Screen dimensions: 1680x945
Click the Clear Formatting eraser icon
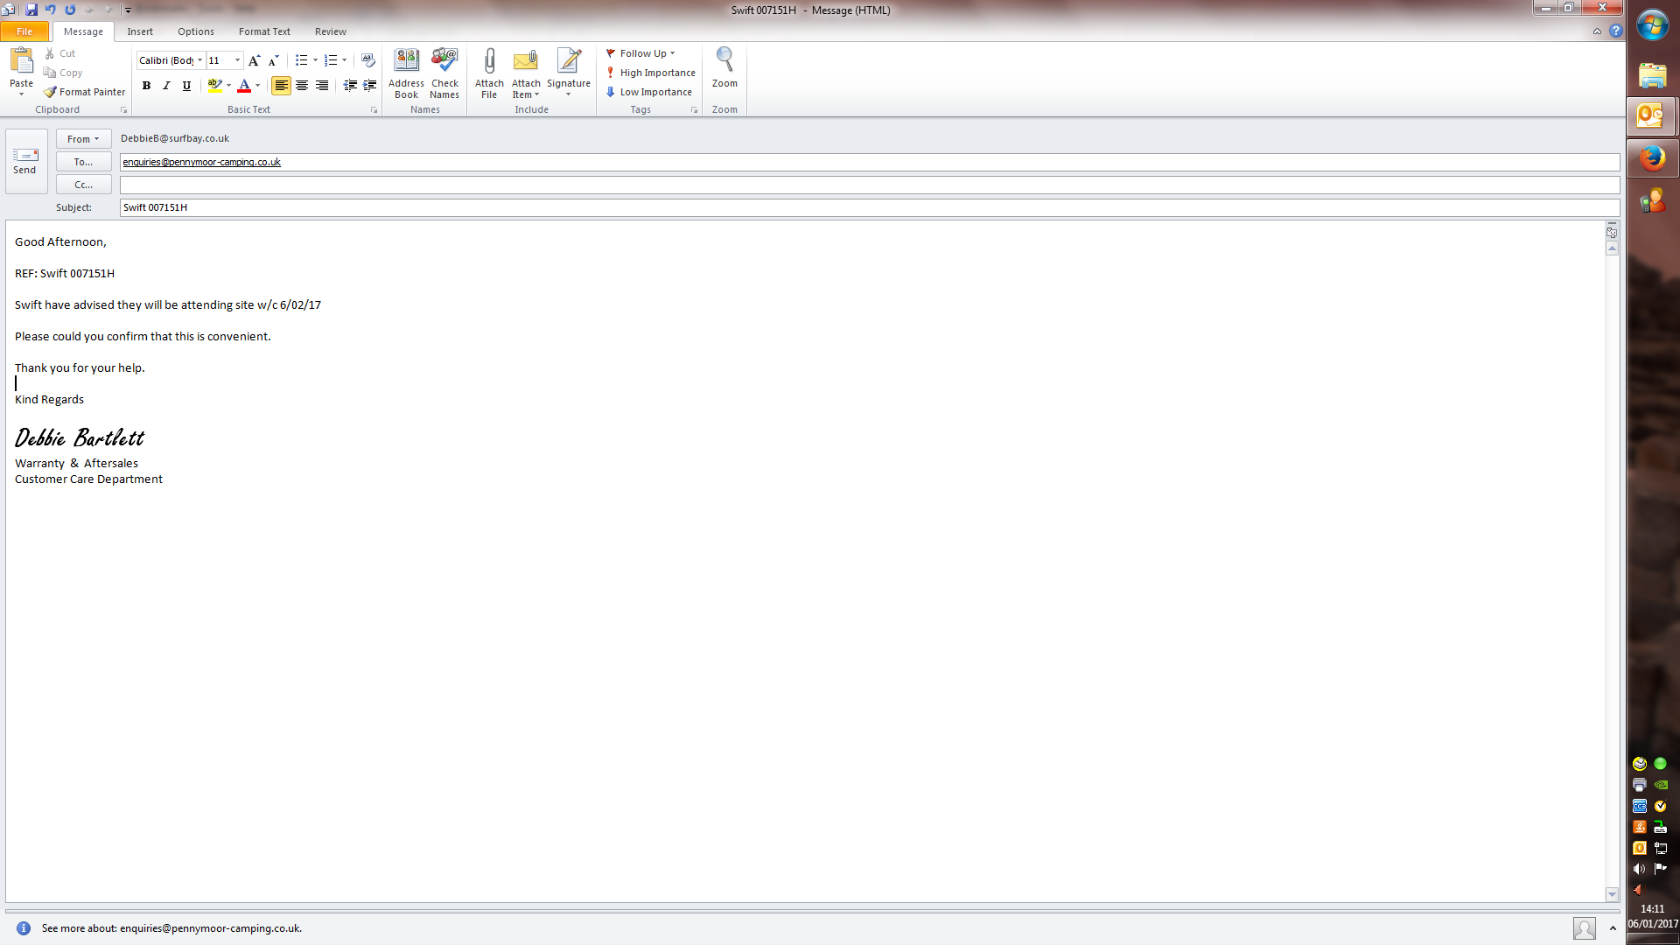pyautogui.click(x=368, y=60)
